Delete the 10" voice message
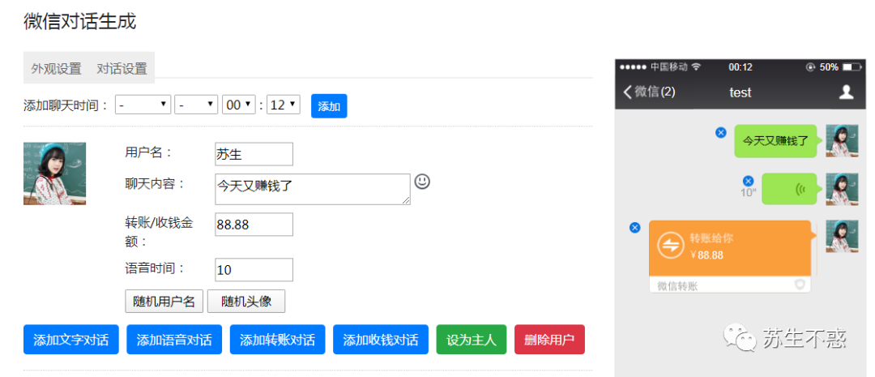This screenshot has width=875, height=377. pyautogui.click(x=749, y=181)
